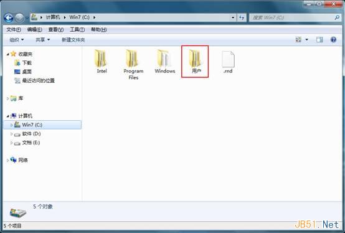Expand the 库 tree node
Image resolution: width=345 pixels, height=233 pixels.
(x=7, y=98)
